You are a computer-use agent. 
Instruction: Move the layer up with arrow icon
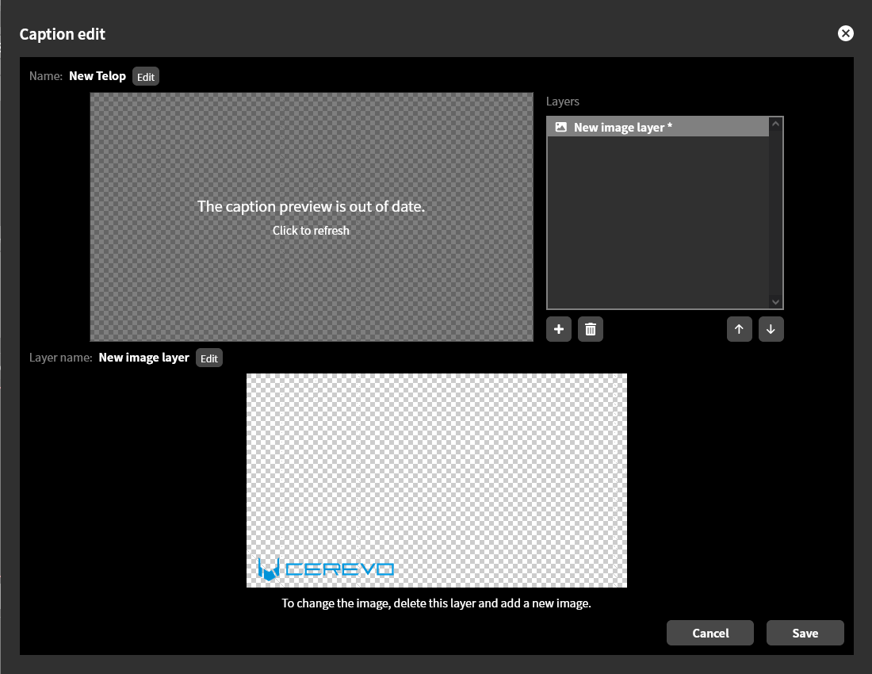739,329
